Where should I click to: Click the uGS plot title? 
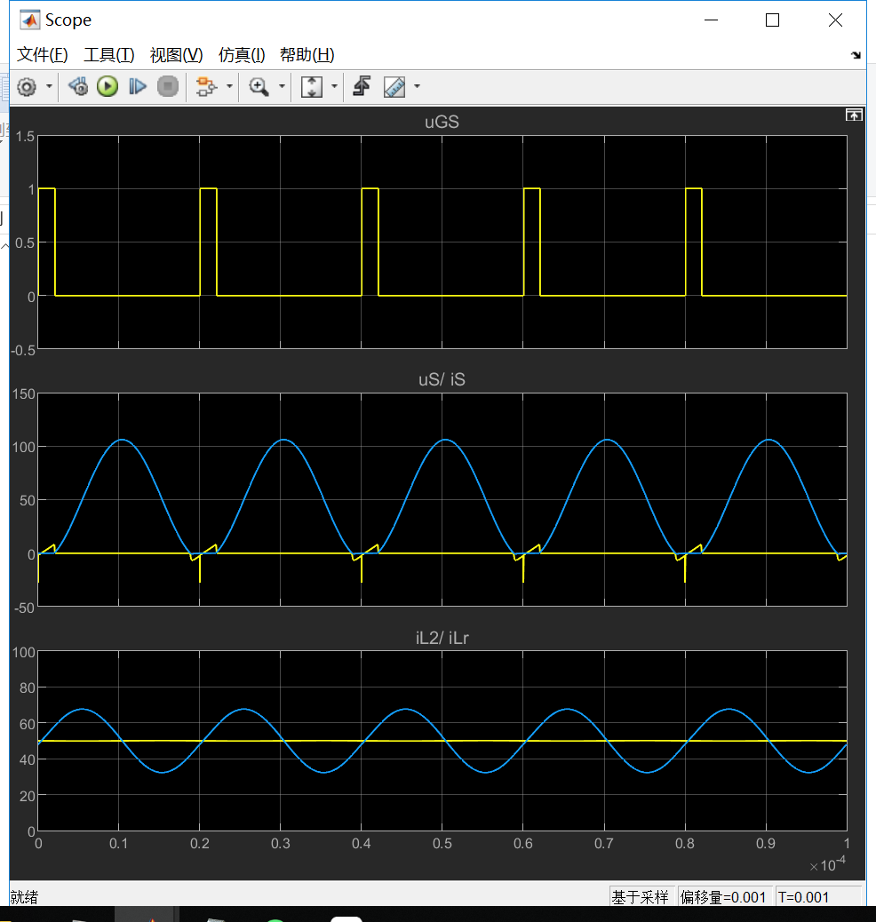click(442, 122)
